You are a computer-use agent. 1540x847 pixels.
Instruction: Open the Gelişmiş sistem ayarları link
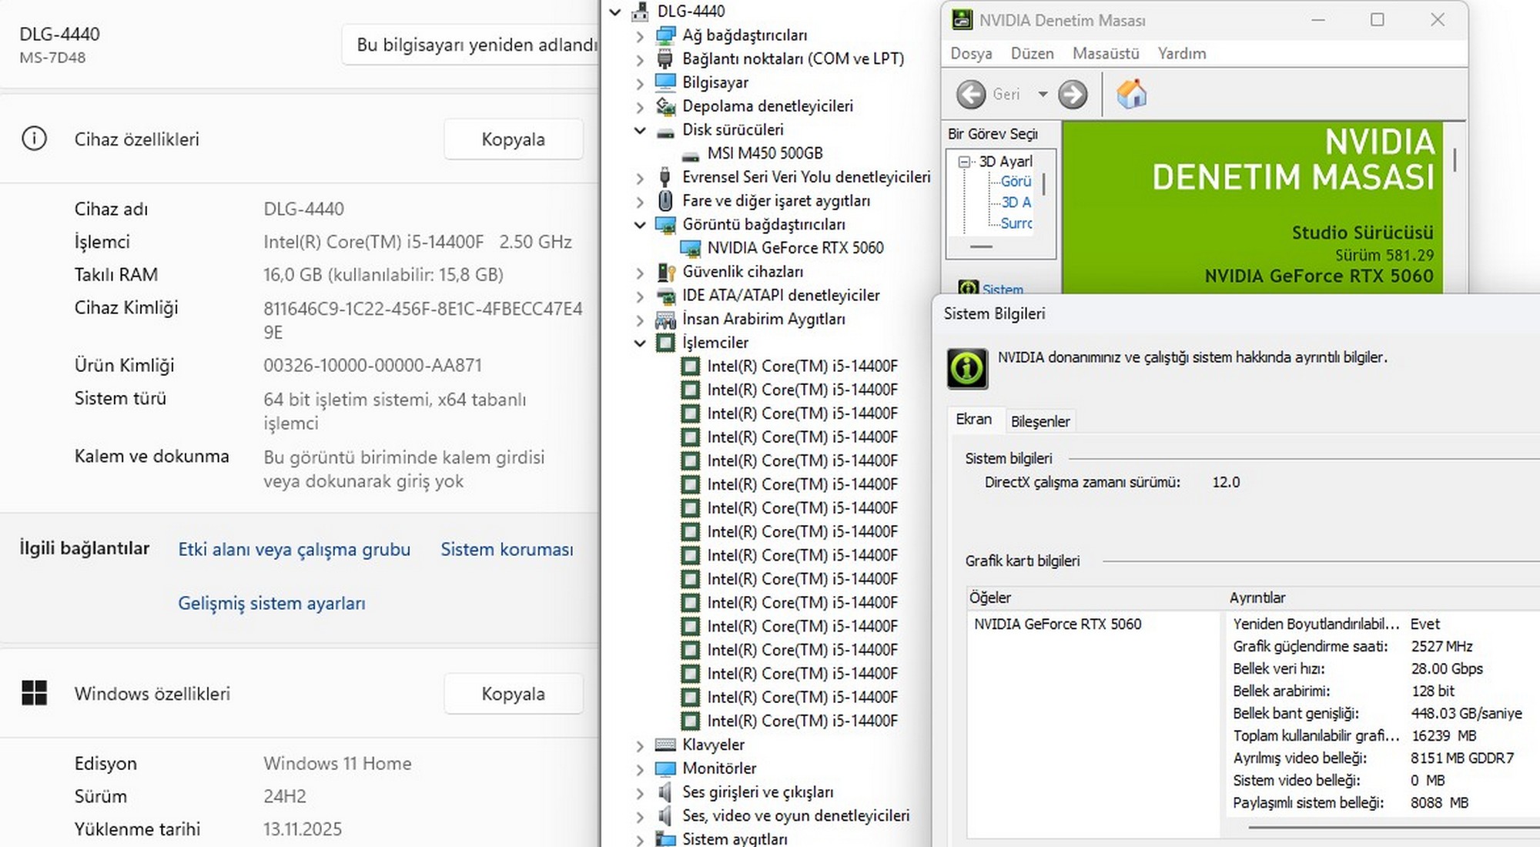pos(271,603)
